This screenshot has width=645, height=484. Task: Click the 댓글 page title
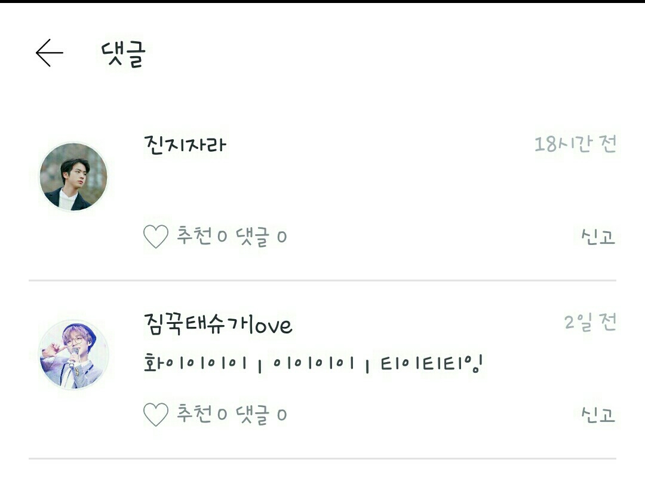(124, 54)
